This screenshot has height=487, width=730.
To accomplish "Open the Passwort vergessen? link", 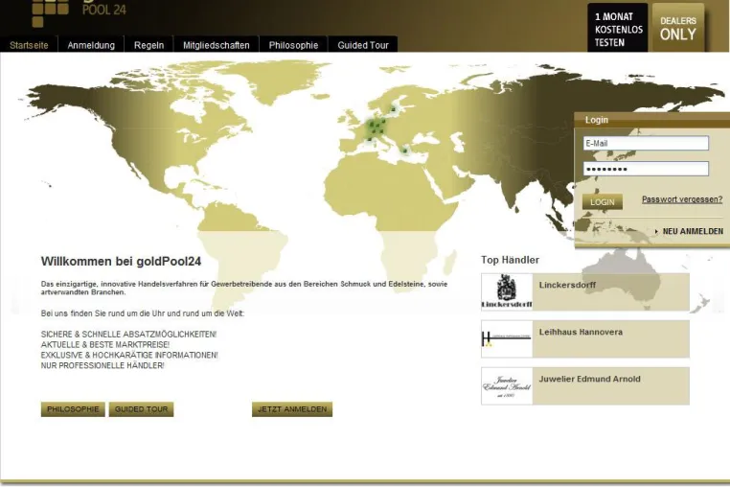I will pos(682,199).
